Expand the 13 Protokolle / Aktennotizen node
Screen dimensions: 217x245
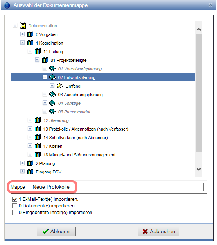tap(30, 129)
